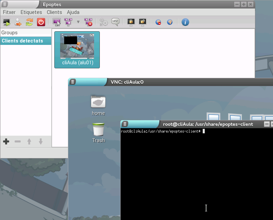Click the Epoptes information icon

coord(185,22)
